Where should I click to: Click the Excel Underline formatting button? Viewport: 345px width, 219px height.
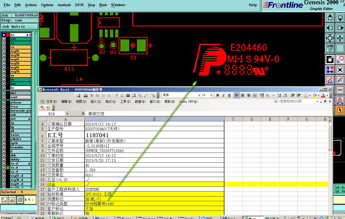pos(229,95)
